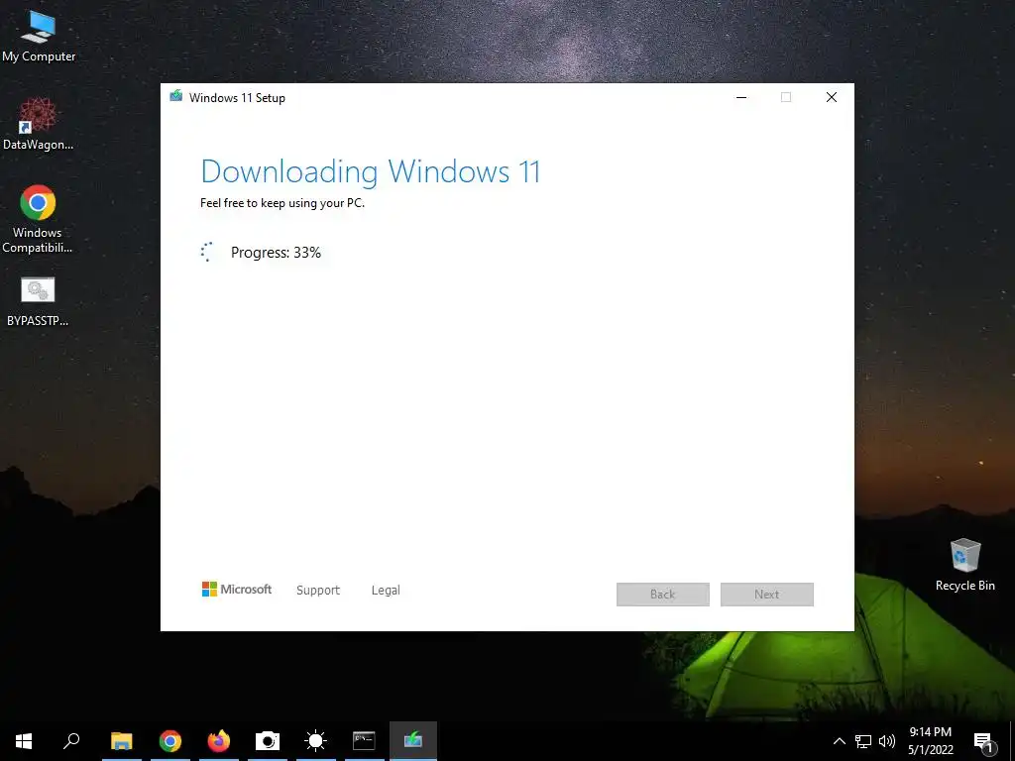Click the grayed Back button

point(663,595)
